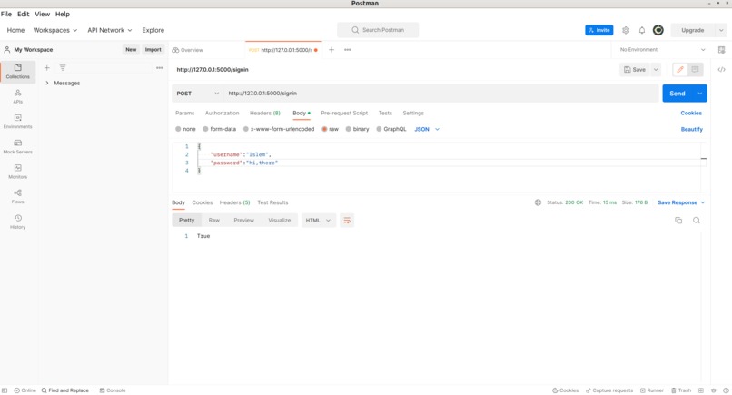Viewport: 732px width, 395px height.
Task: Click the Import button
Action: 153,50
